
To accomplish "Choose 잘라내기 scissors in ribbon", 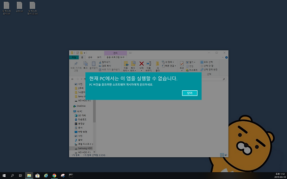I will [x=104, y=62].
